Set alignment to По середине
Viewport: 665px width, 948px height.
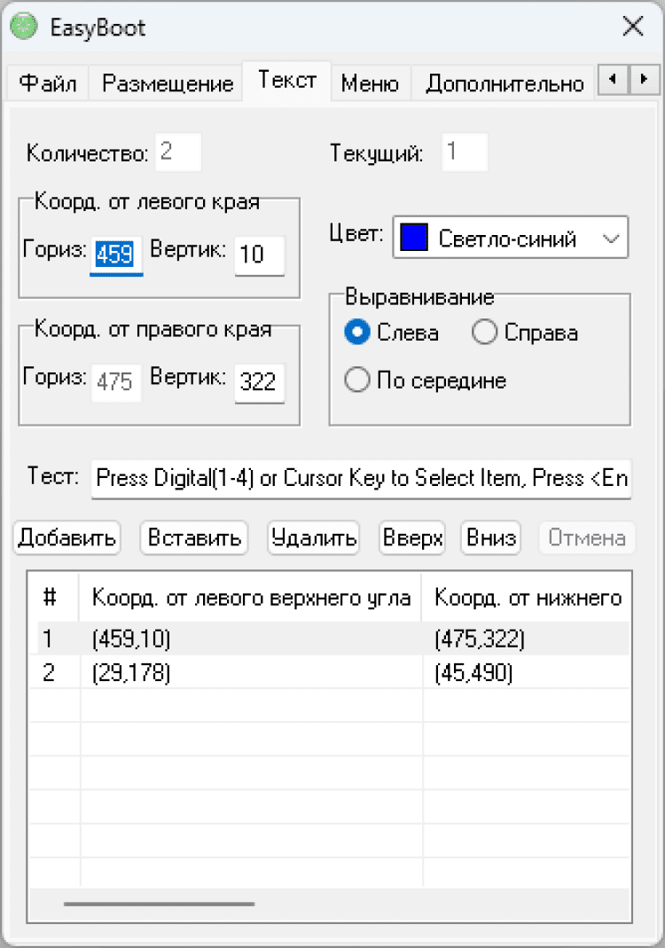click(x=357, y=381)
